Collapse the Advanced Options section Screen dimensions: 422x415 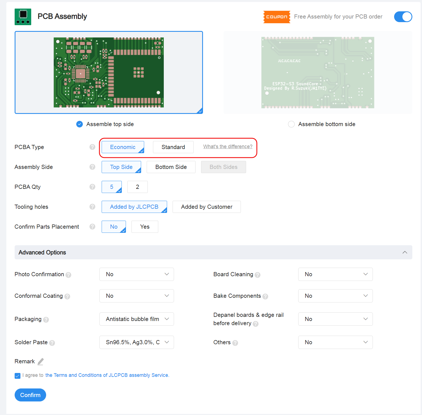point(405,252)
